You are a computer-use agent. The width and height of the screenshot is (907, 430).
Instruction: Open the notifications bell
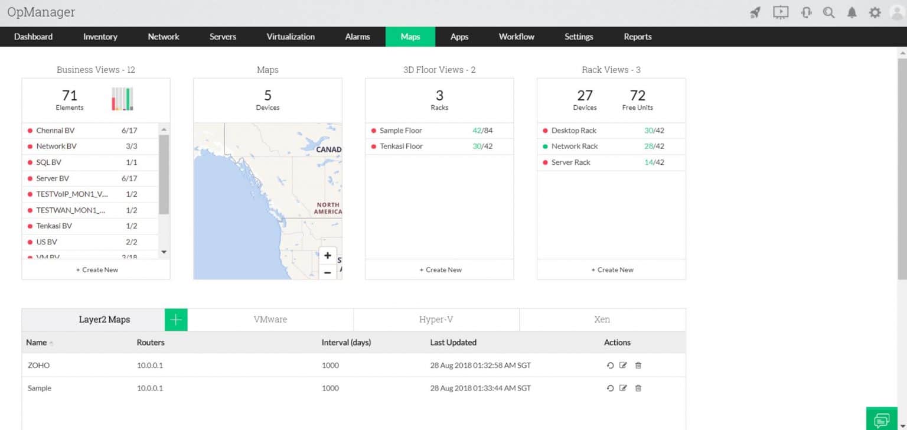point(851,12)
